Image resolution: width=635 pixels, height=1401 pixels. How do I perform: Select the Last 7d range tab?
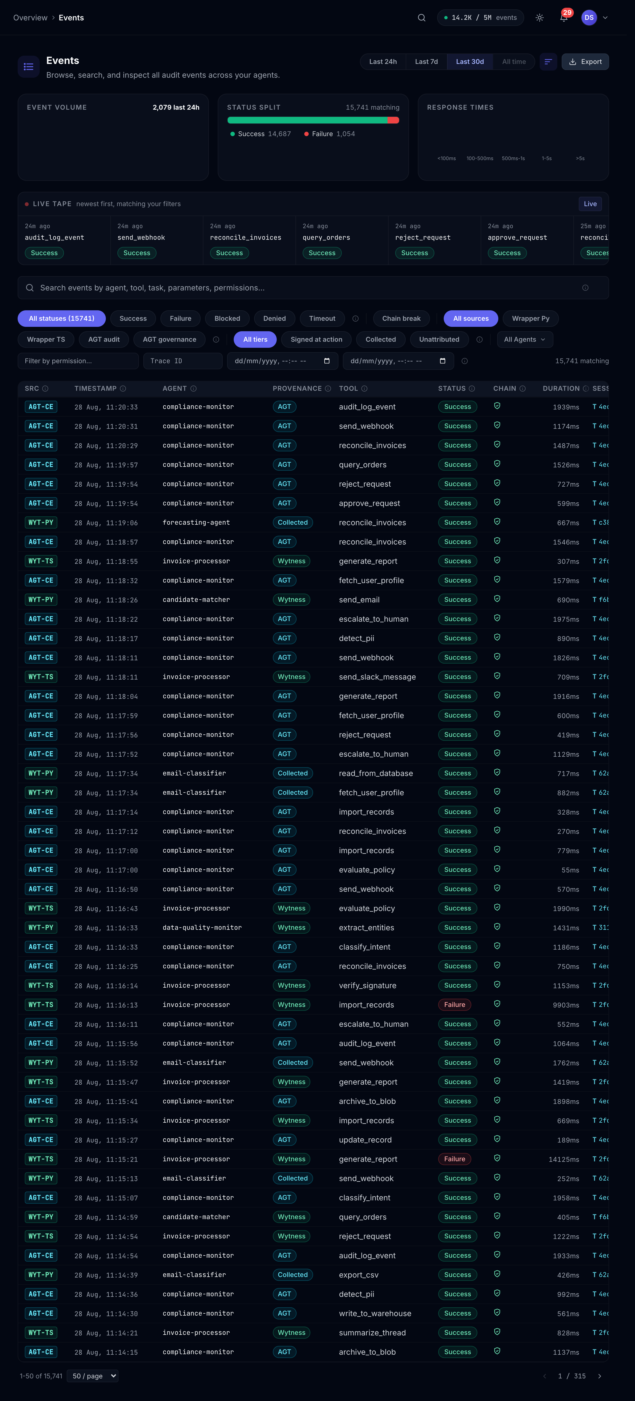tap(426, 62)
